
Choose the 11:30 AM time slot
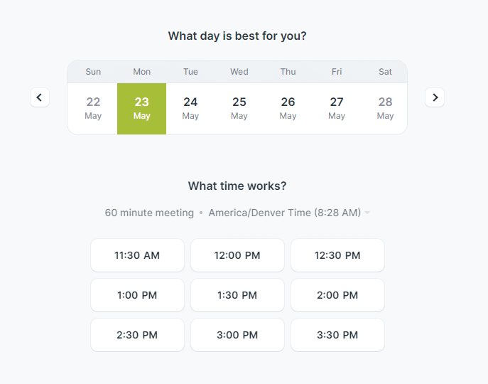coord(137,255)
